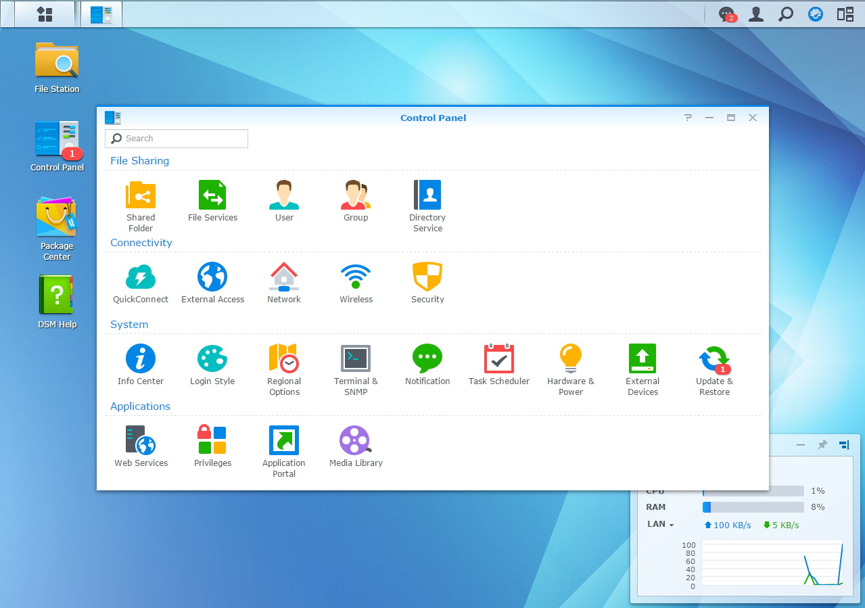Open Task Scheduler
865x608 pixels.
pos(499,358)
